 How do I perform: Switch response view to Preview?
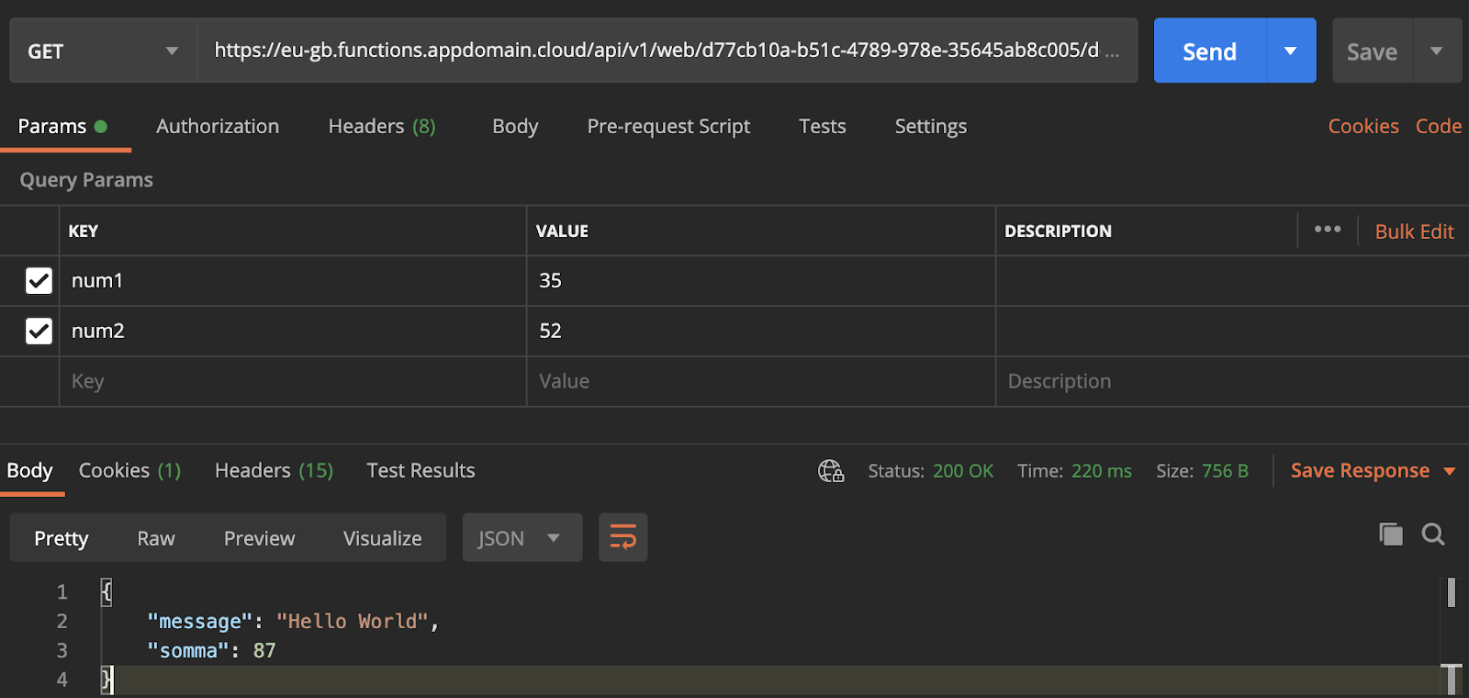[259, 538]
